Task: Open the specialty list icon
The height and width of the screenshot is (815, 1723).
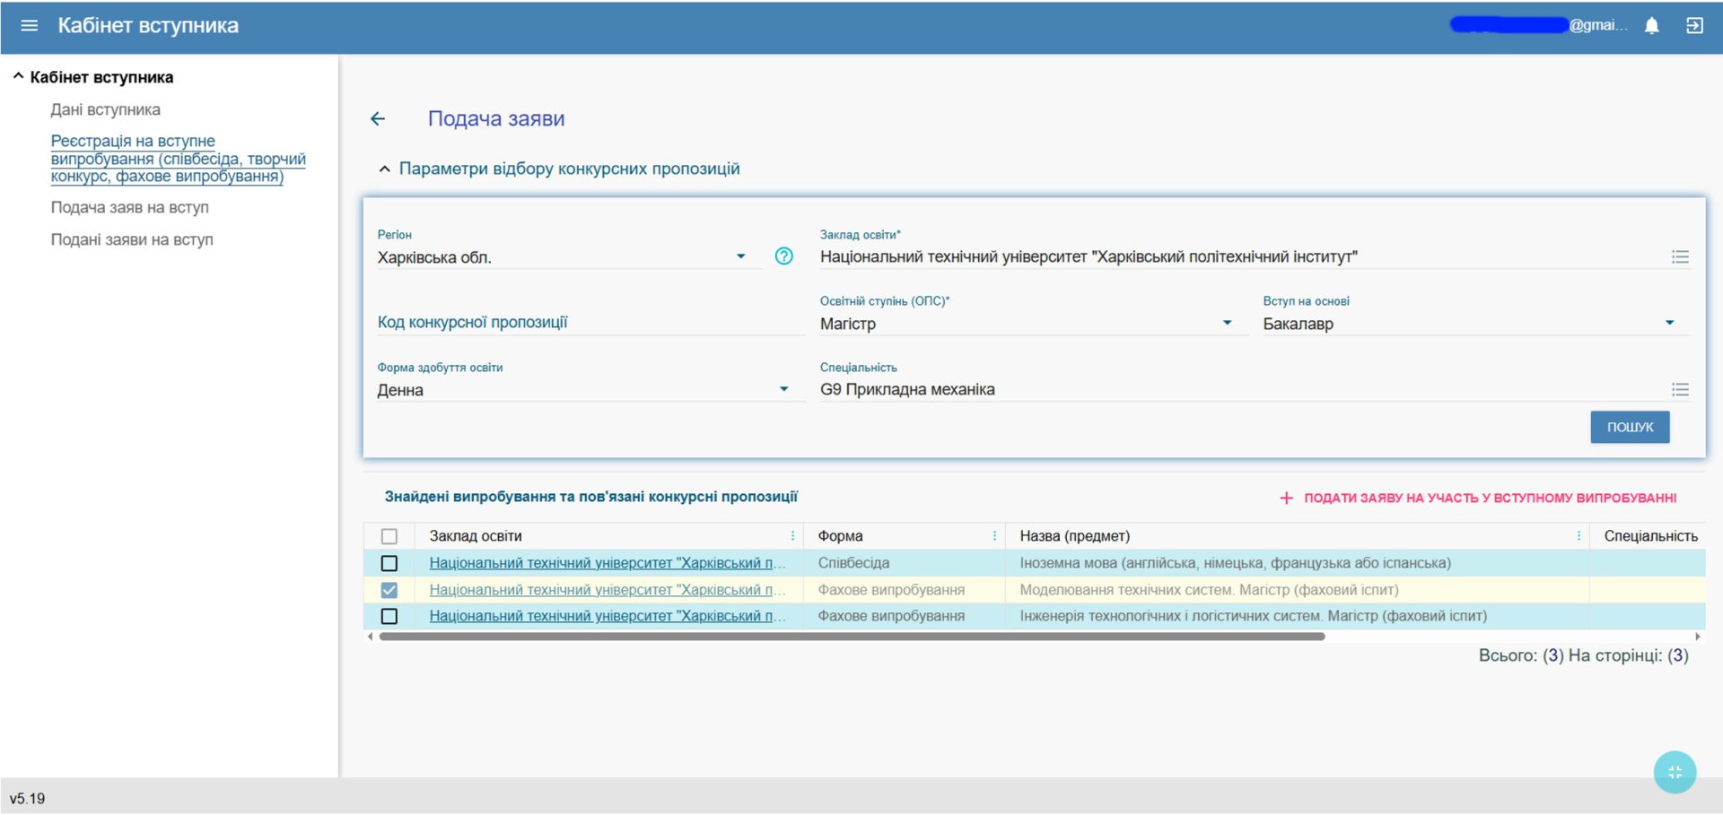Action: [x=1680, y=390]
